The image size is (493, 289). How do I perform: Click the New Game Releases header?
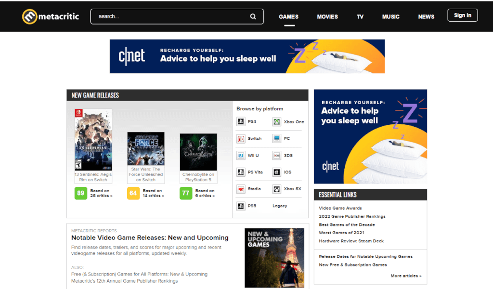tap(95, 95)
